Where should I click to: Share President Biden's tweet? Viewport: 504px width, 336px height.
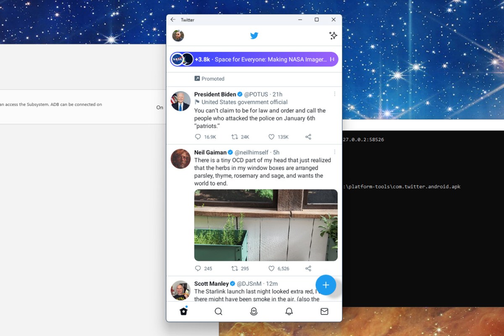point(308,137)
